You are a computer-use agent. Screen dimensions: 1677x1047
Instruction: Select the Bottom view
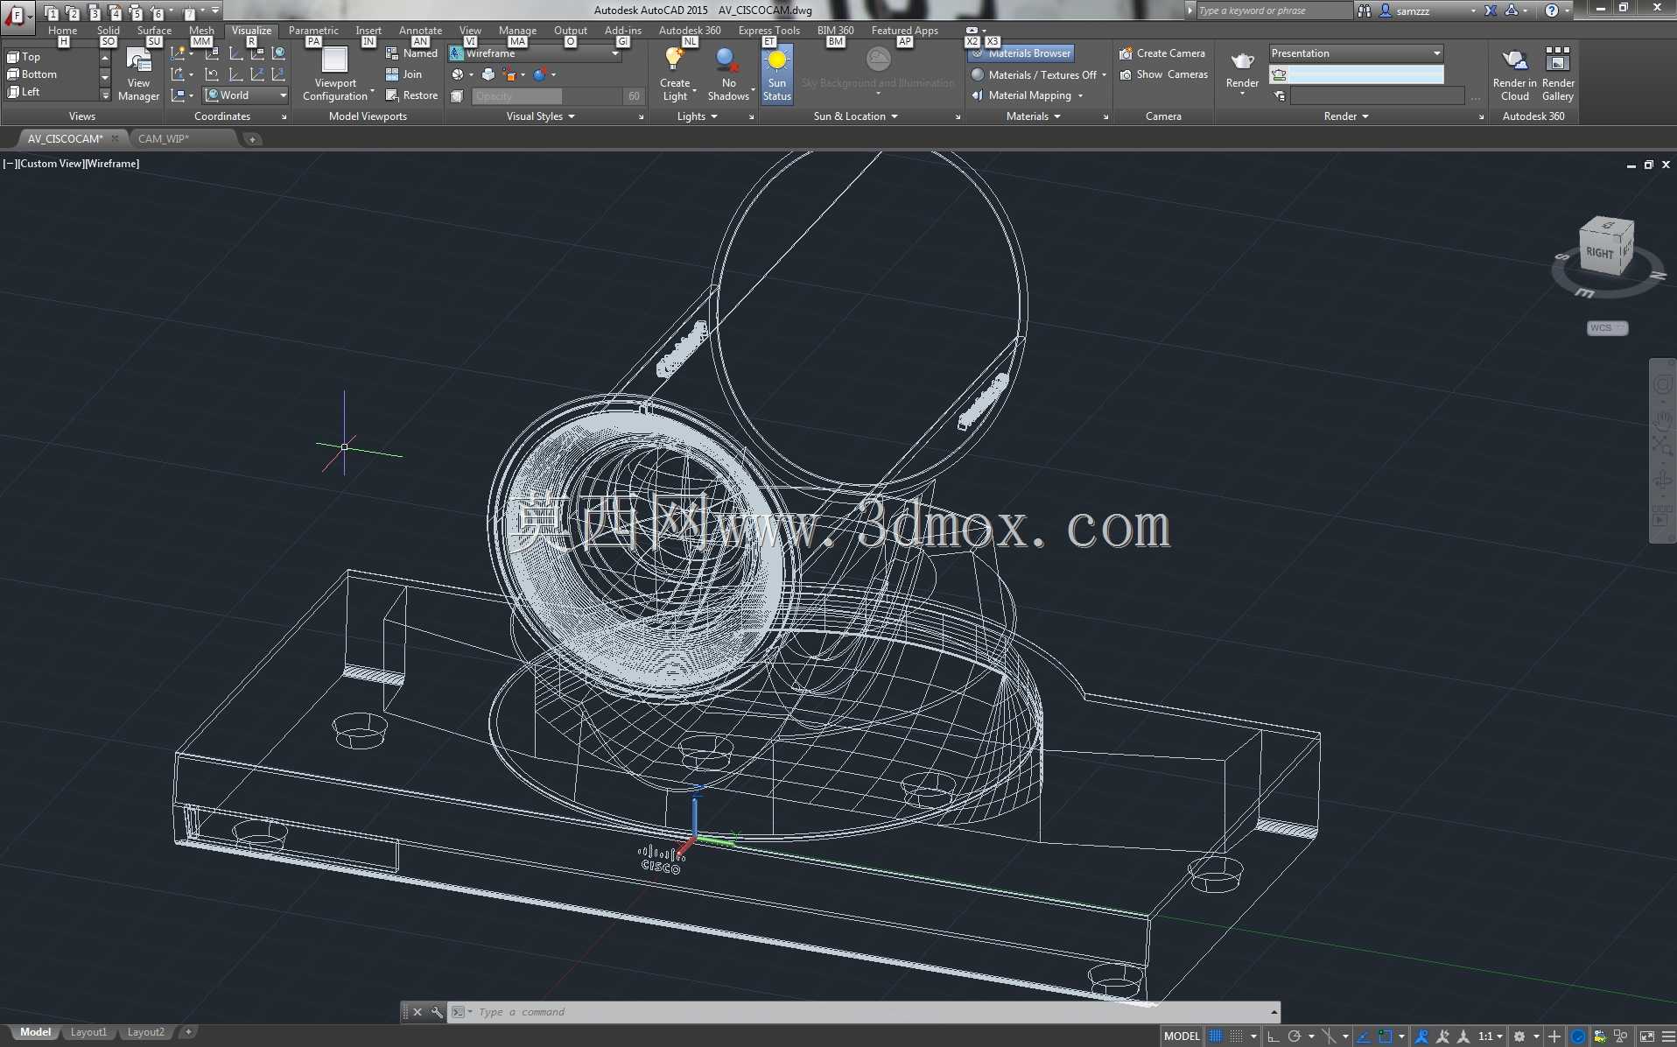click(x=32, y=74)
